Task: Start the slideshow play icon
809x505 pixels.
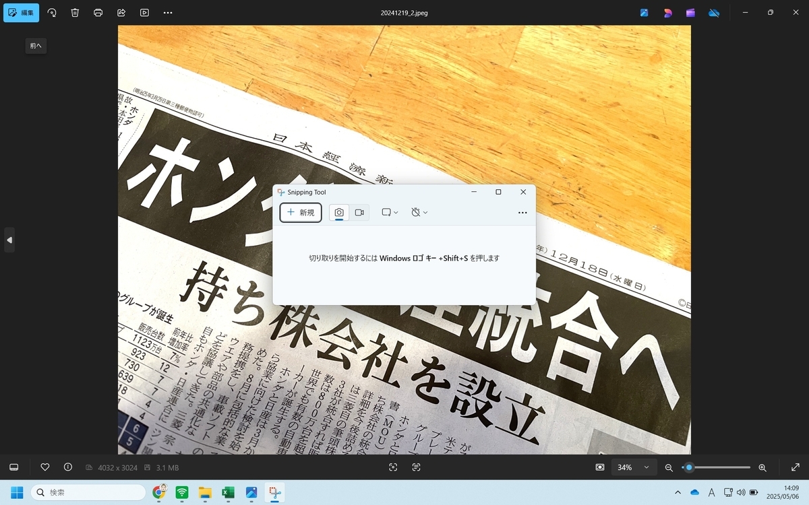Action: (x=144, y=13)
